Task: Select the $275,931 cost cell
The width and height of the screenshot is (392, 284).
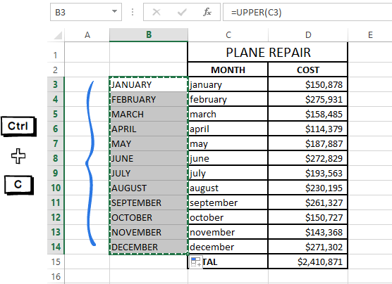Action: click(308, 100)
